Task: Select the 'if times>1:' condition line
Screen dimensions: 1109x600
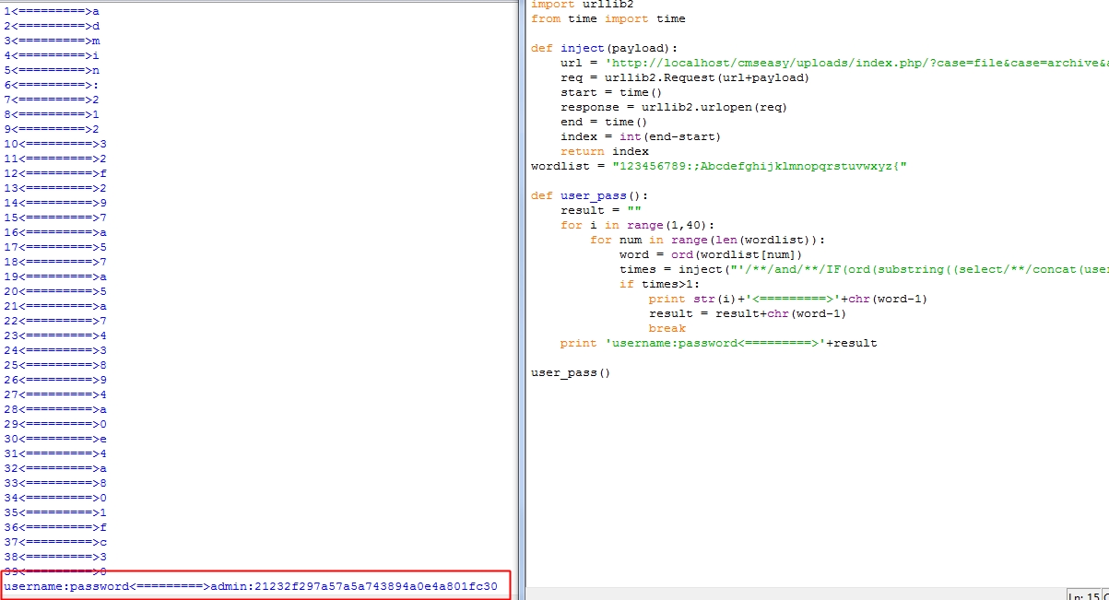Action: coord(660,284)
